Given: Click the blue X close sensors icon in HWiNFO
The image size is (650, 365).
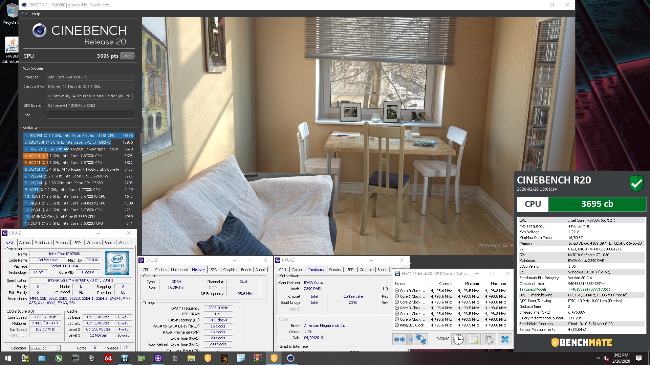Looking at the screenshot, I should (x=505, y=339).
